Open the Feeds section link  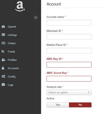[11, 52]
